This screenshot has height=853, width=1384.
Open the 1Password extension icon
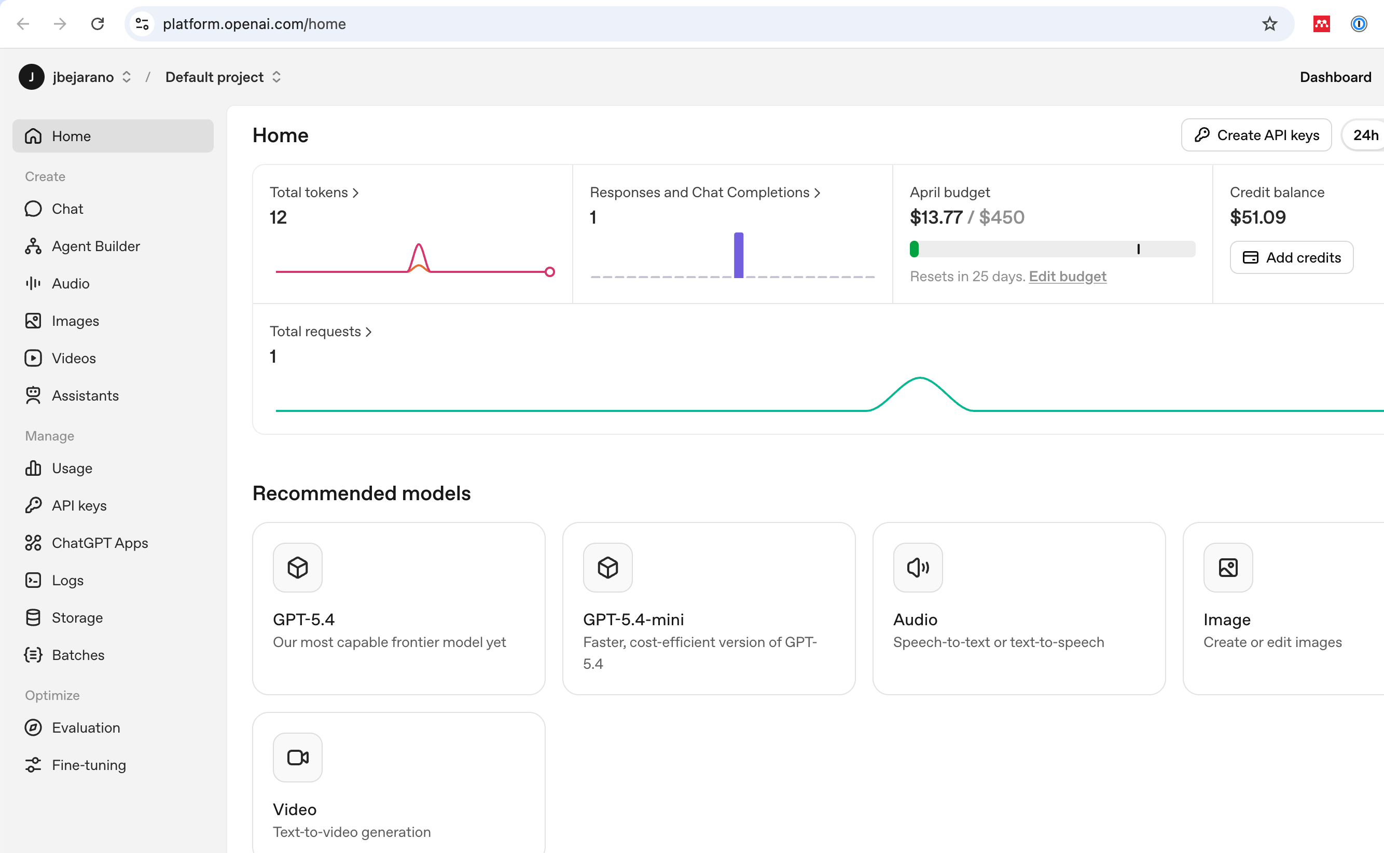tap(1359, 24)
